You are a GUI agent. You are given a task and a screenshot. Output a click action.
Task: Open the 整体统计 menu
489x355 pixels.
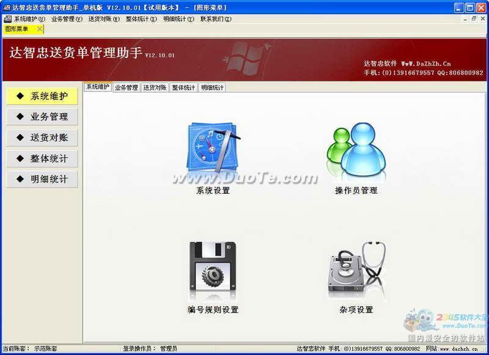tap(141, 19)
